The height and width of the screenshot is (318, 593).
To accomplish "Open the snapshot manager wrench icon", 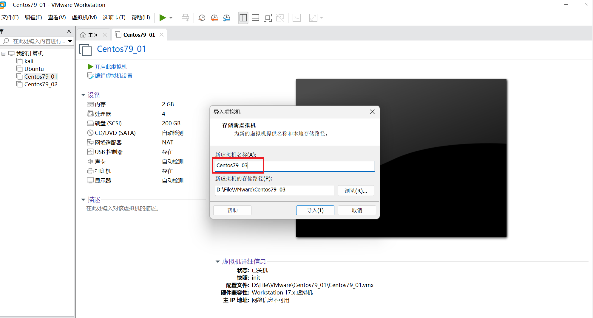I will (x=227, y=18).
